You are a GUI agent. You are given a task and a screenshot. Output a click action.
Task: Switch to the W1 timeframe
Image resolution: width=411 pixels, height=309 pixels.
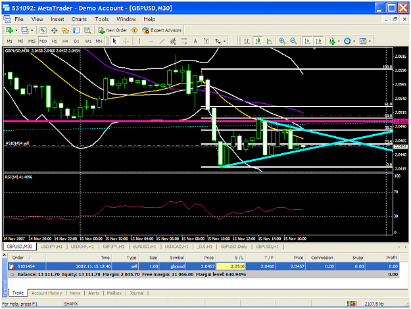pyautogui.click(x=88, y=41)
